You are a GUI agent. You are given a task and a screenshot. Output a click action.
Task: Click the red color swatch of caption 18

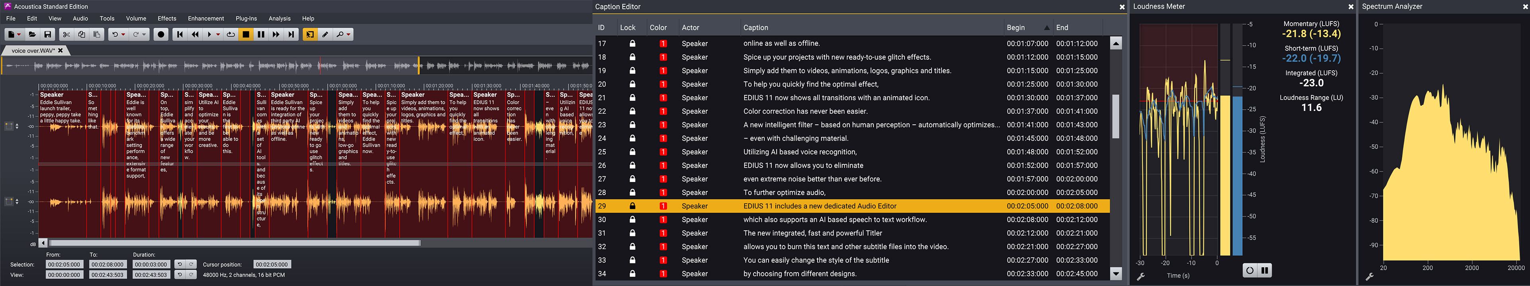(x=663, y=58)
